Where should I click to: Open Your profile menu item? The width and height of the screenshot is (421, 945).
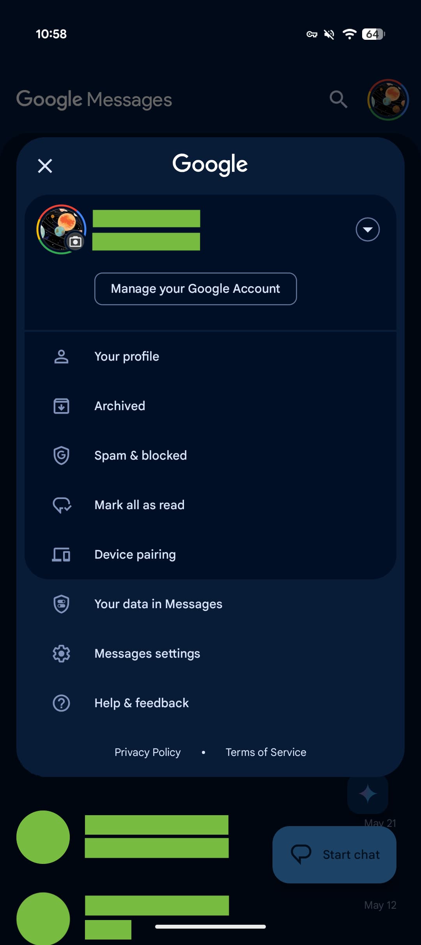point(127,356)
